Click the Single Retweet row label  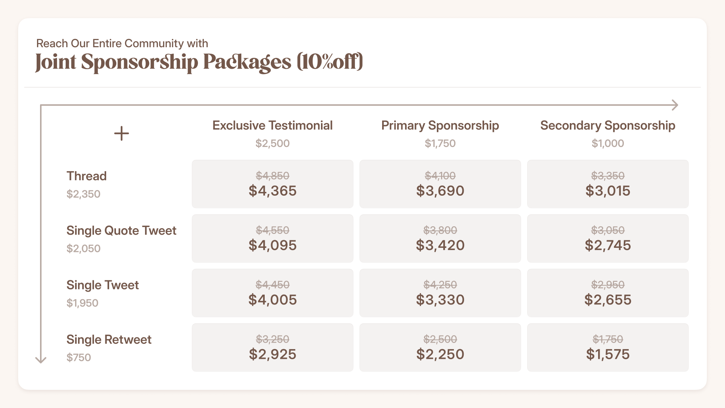109,339
